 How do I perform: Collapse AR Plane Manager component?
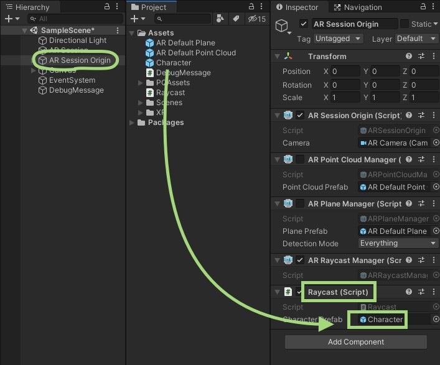pos(277,204)
